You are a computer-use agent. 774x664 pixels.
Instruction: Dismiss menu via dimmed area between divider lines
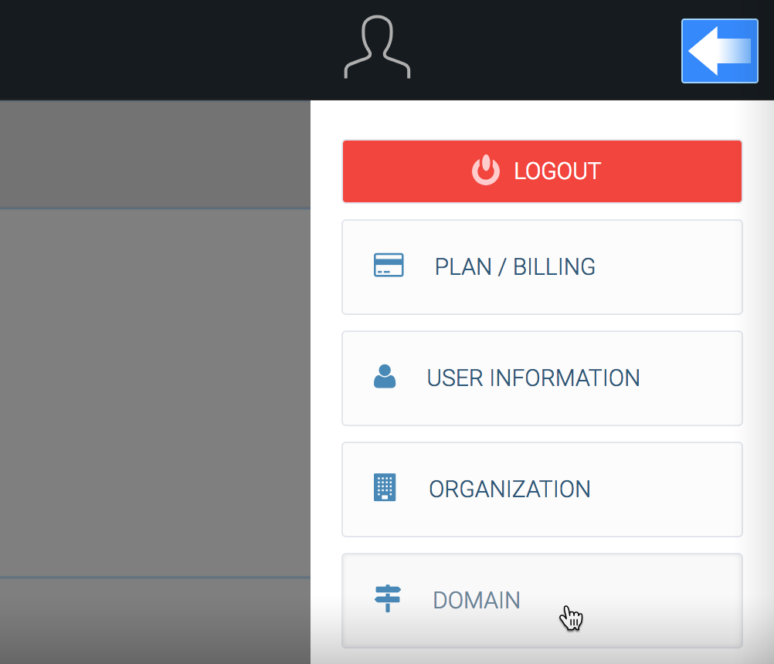click(154, 394)
